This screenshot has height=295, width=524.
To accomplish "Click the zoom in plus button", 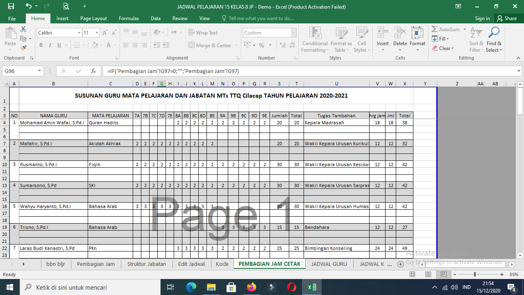I will coord(501,274).
